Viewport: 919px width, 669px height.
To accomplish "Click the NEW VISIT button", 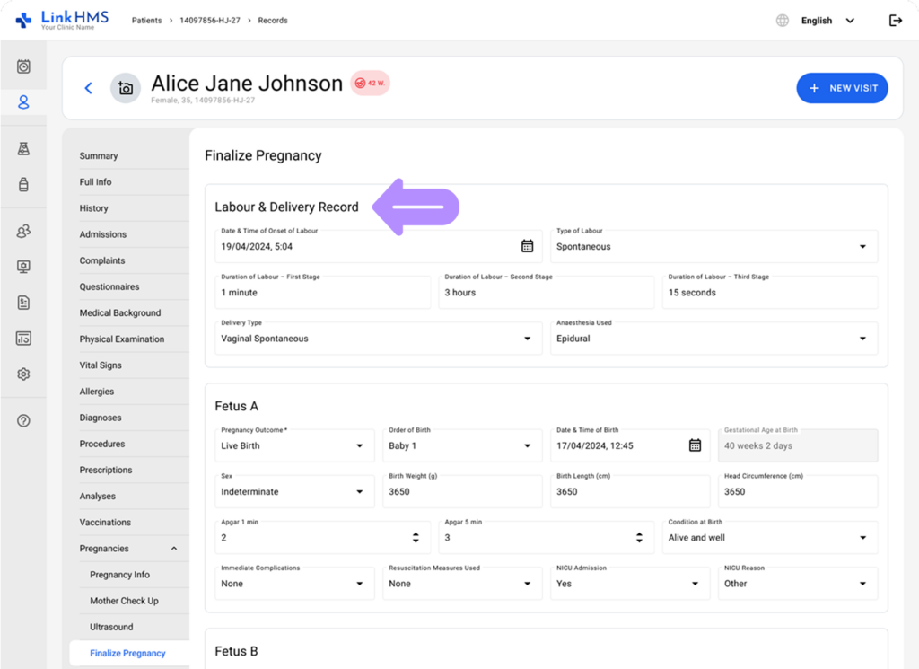I will tap(842, 88).
